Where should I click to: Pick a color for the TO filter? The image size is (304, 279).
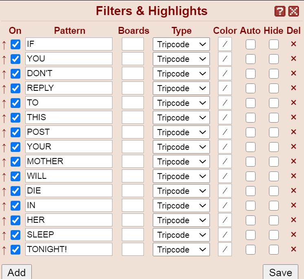225,103
